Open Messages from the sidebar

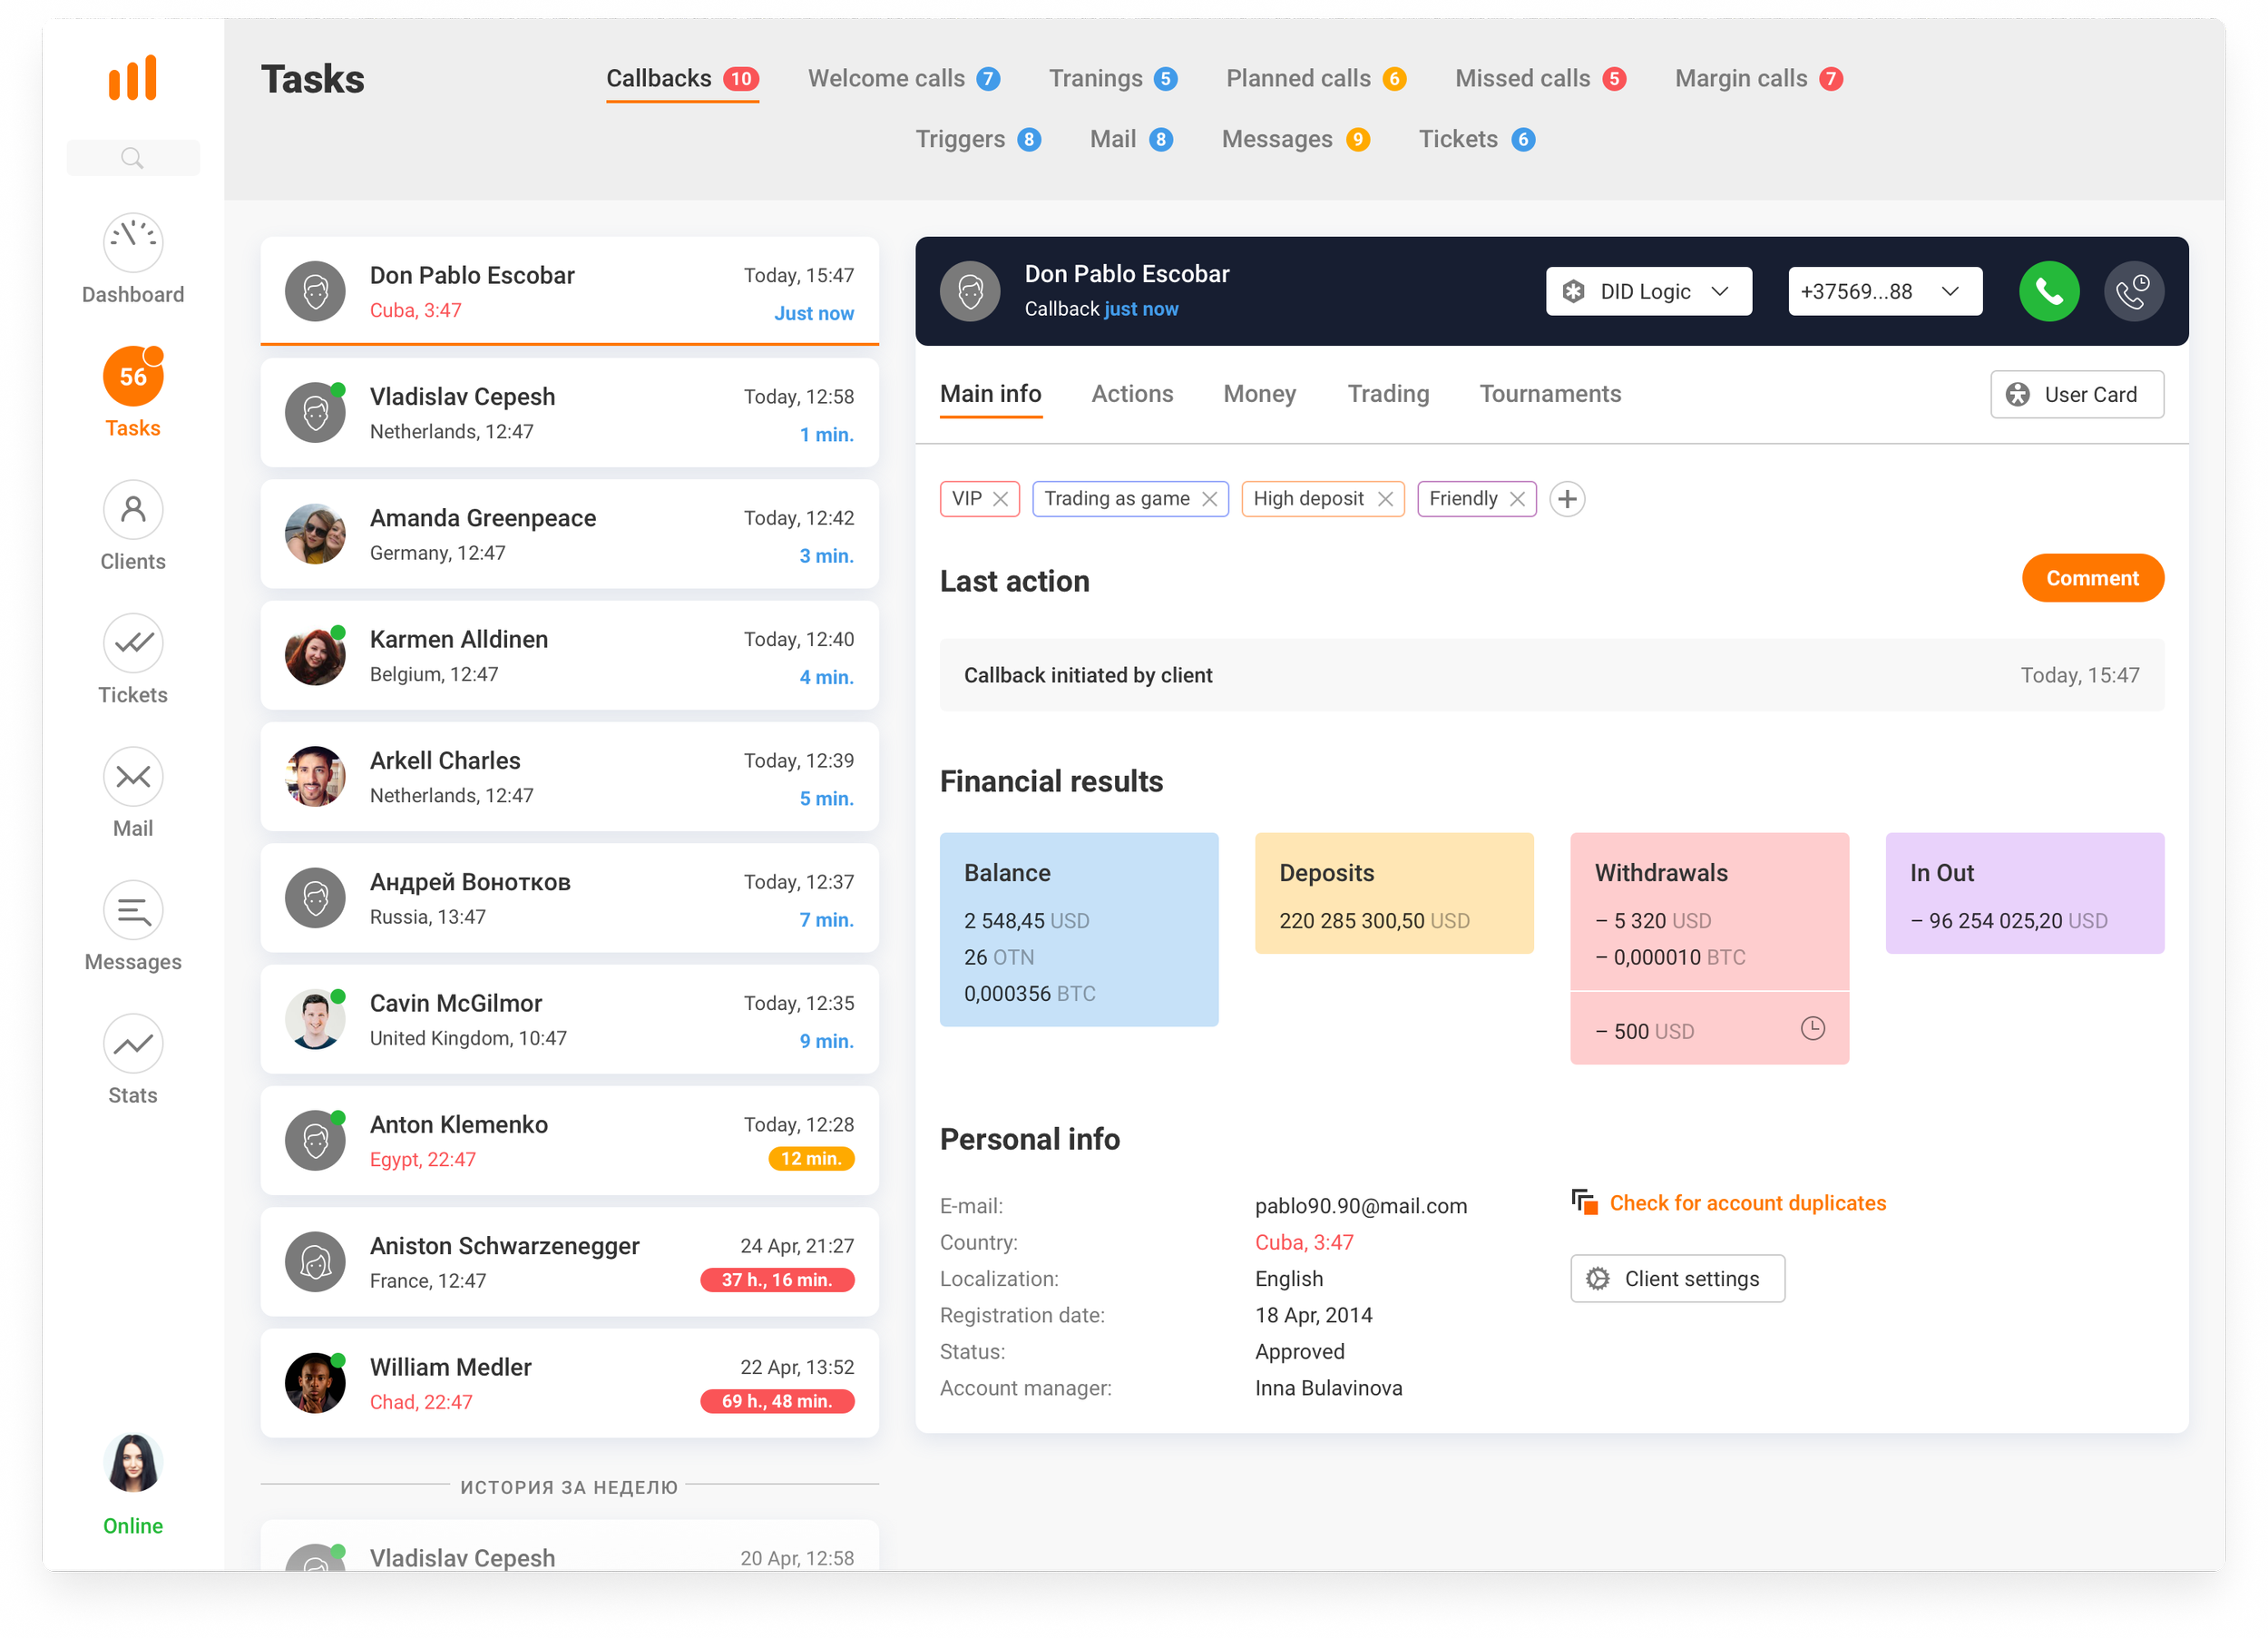tap(133, 909)
